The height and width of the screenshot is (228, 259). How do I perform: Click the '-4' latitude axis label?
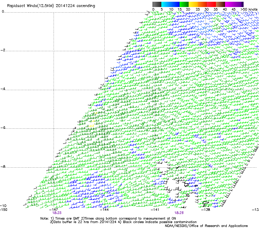(x=3, y=89)
